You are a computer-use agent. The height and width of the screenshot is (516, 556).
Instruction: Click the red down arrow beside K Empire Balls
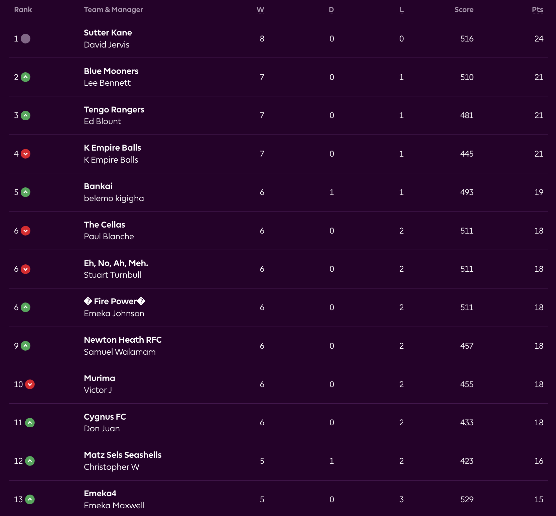tap(25, 154)
